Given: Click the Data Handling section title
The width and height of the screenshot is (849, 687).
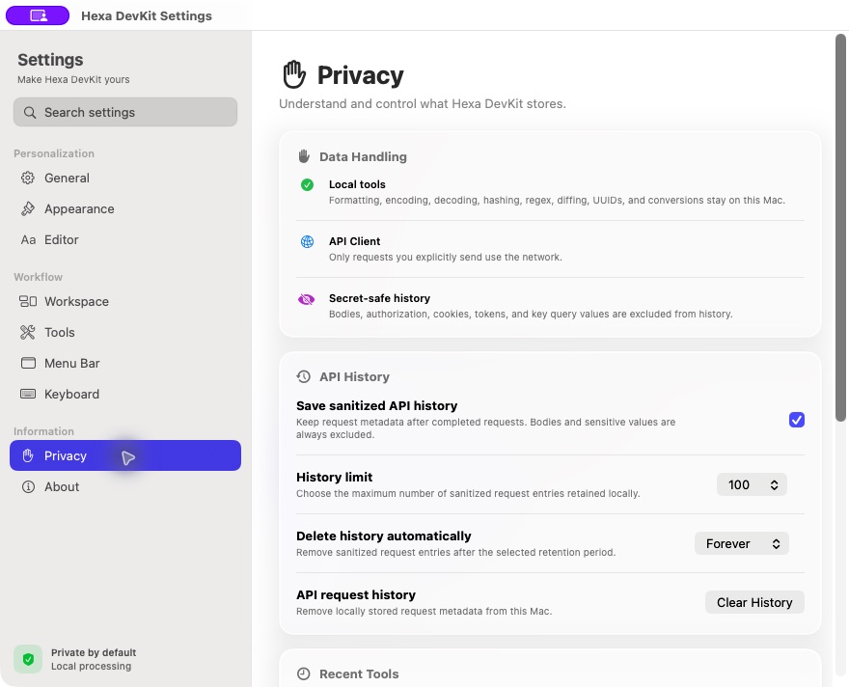Looking at the screenshot, I should click(363, 156).
